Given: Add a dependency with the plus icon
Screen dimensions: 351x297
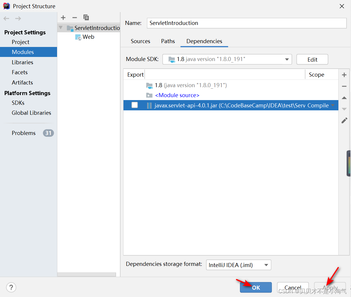Looking at the screenshot, I should (x=344, y=75).
